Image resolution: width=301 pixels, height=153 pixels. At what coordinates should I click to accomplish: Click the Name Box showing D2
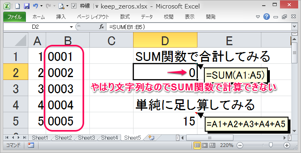point(36,27)
